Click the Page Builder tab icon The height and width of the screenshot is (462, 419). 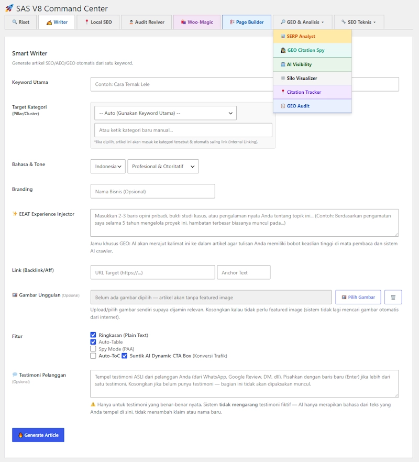232,22
